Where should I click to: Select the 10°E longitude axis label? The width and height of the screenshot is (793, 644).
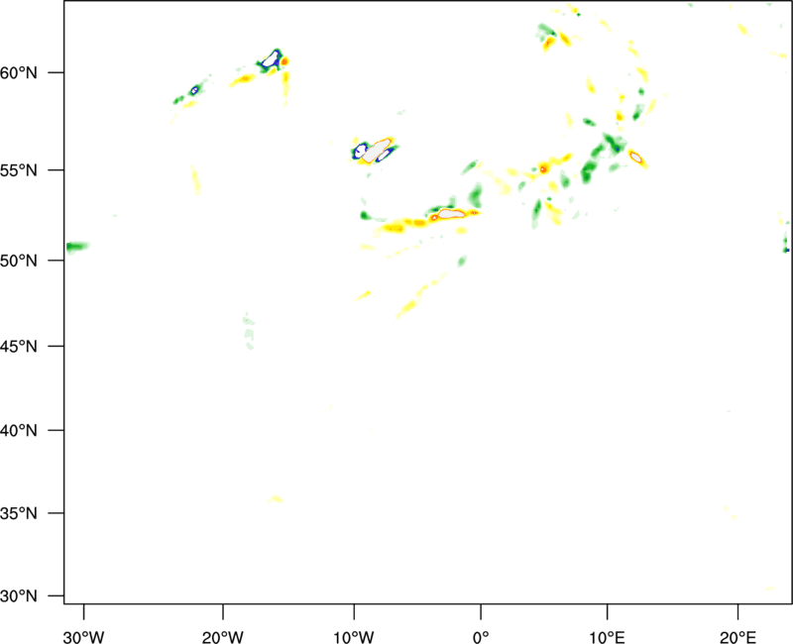[607, 637]
